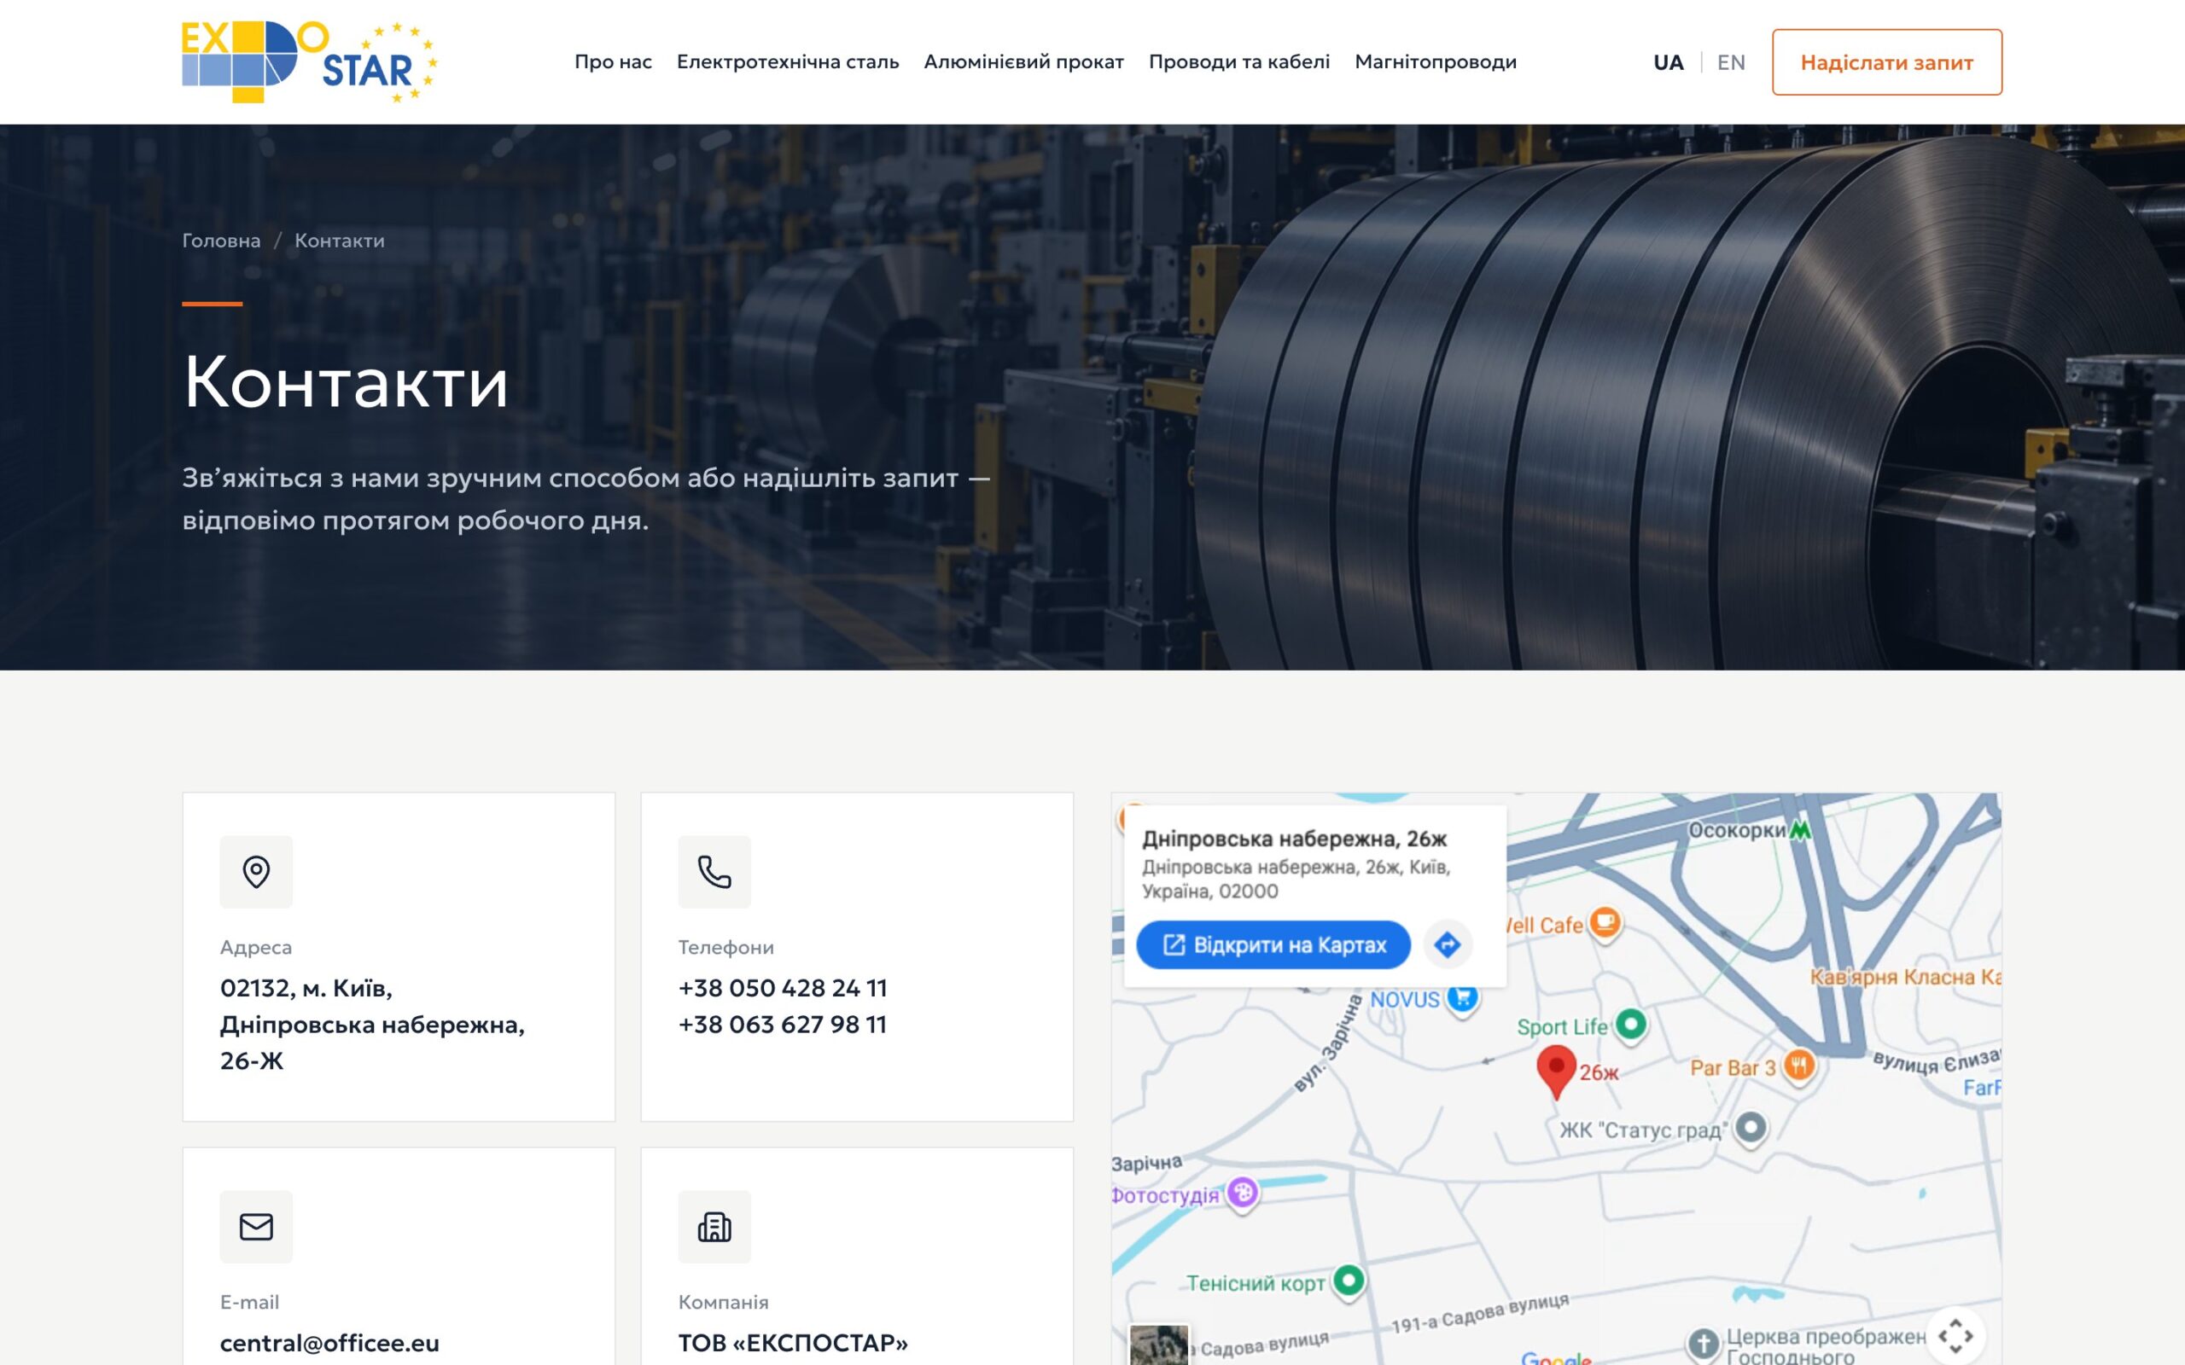Open Алюмінієвий прокат menu item
The width and height of the screenshot is (2185, 1365).
(1024, 61)
